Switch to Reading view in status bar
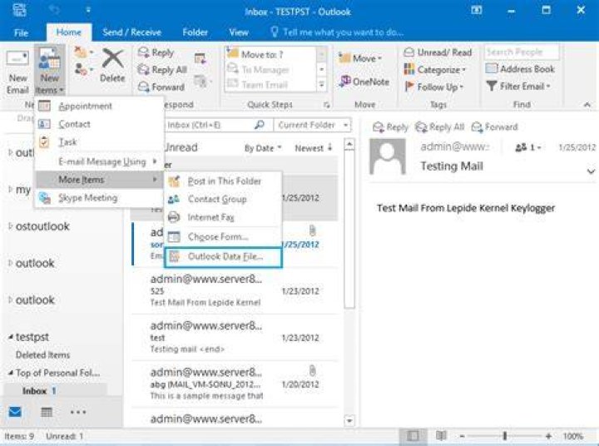Image resolution: width=599 pixels, height=446 pixels. (441, 436)
